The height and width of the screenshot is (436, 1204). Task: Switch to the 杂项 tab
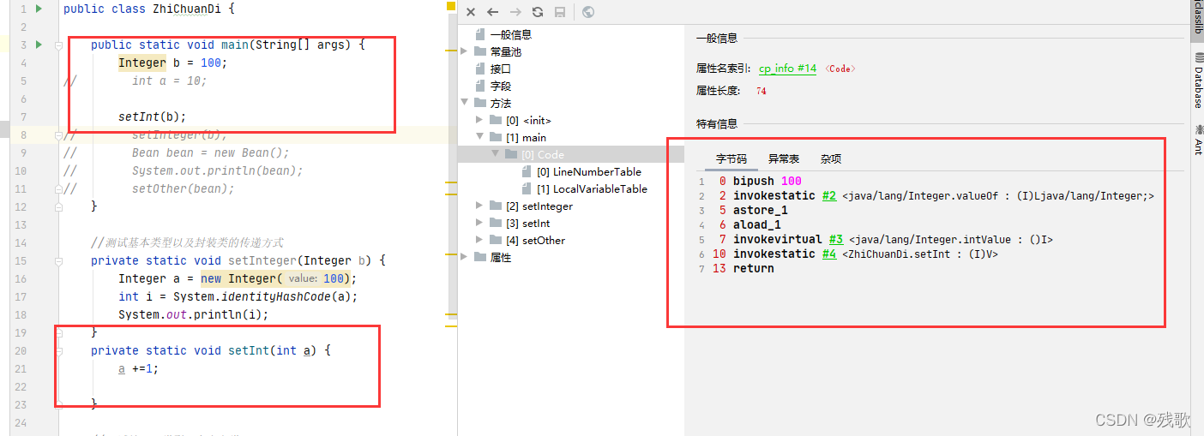point(830,159)
